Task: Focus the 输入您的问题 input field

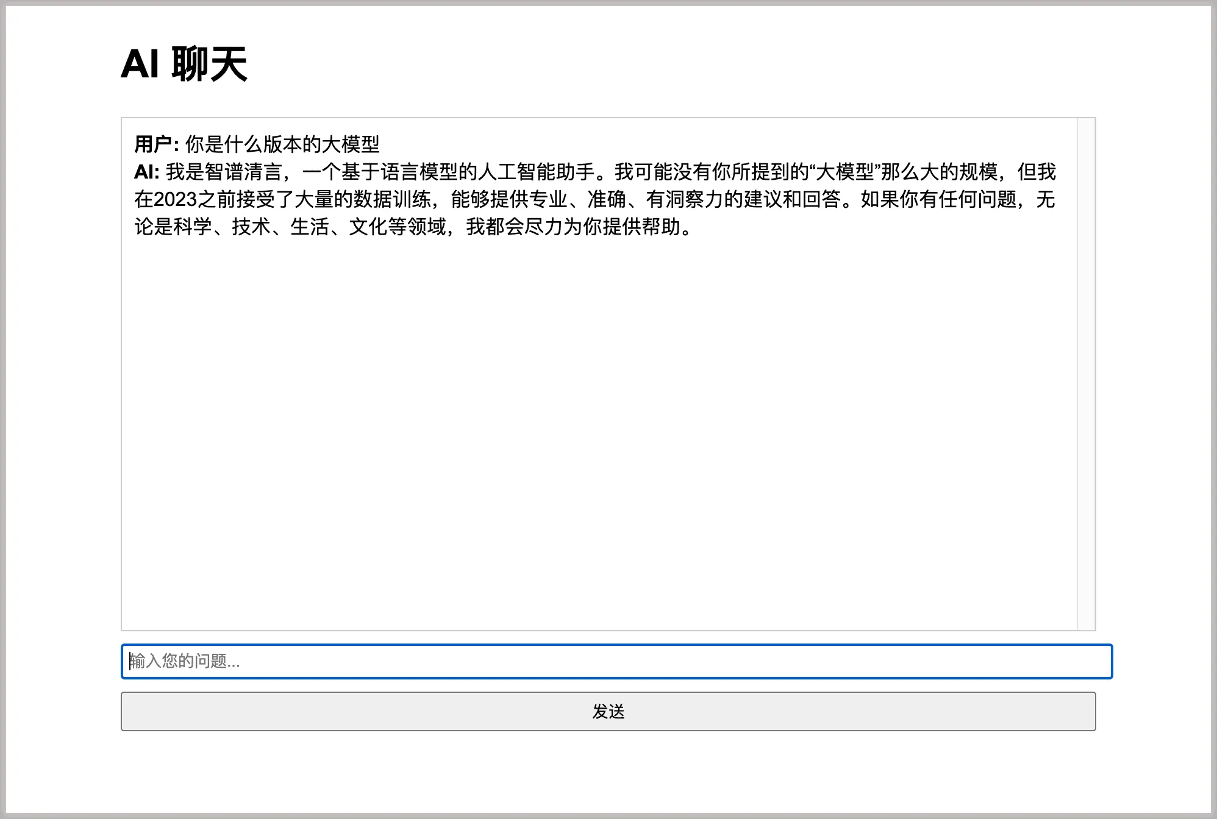Action: [x=616, y=661]
